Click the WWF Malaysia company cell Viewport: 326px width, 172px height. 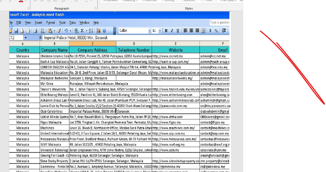click(55, 145)
